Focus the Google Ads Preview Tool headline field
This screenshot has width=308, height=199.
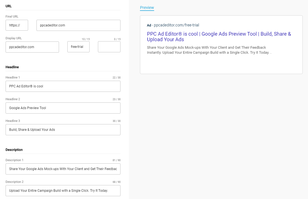[63, 108]
